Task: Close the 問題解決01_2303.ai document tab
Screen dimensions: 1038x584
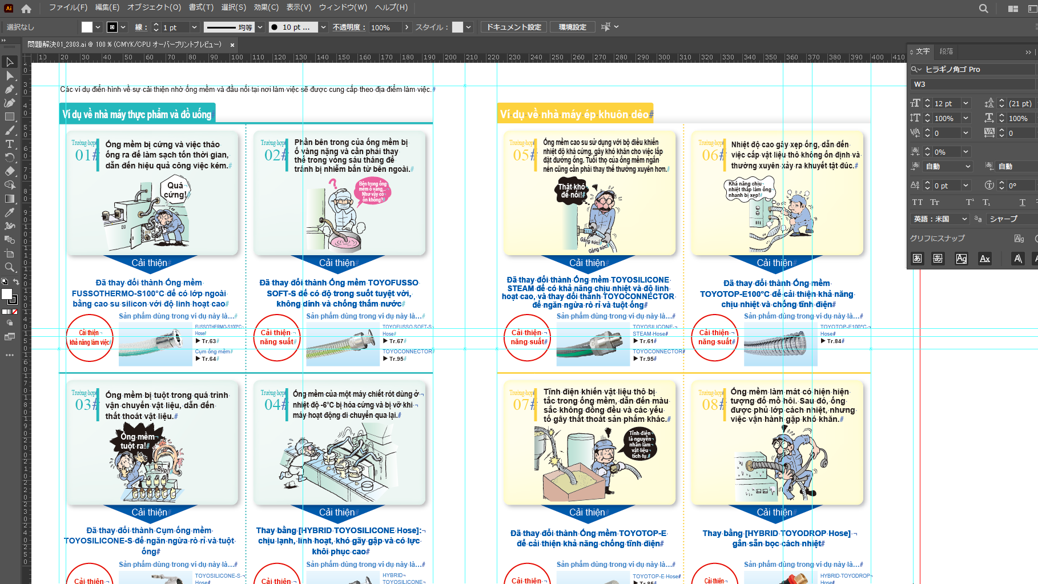Action: pyautogui.click(x=232, y=45)
